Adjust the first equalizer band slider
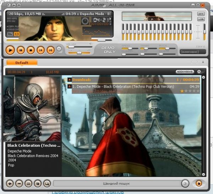The height and width of the screenshot is (194, 213). (x=123, y=32)
